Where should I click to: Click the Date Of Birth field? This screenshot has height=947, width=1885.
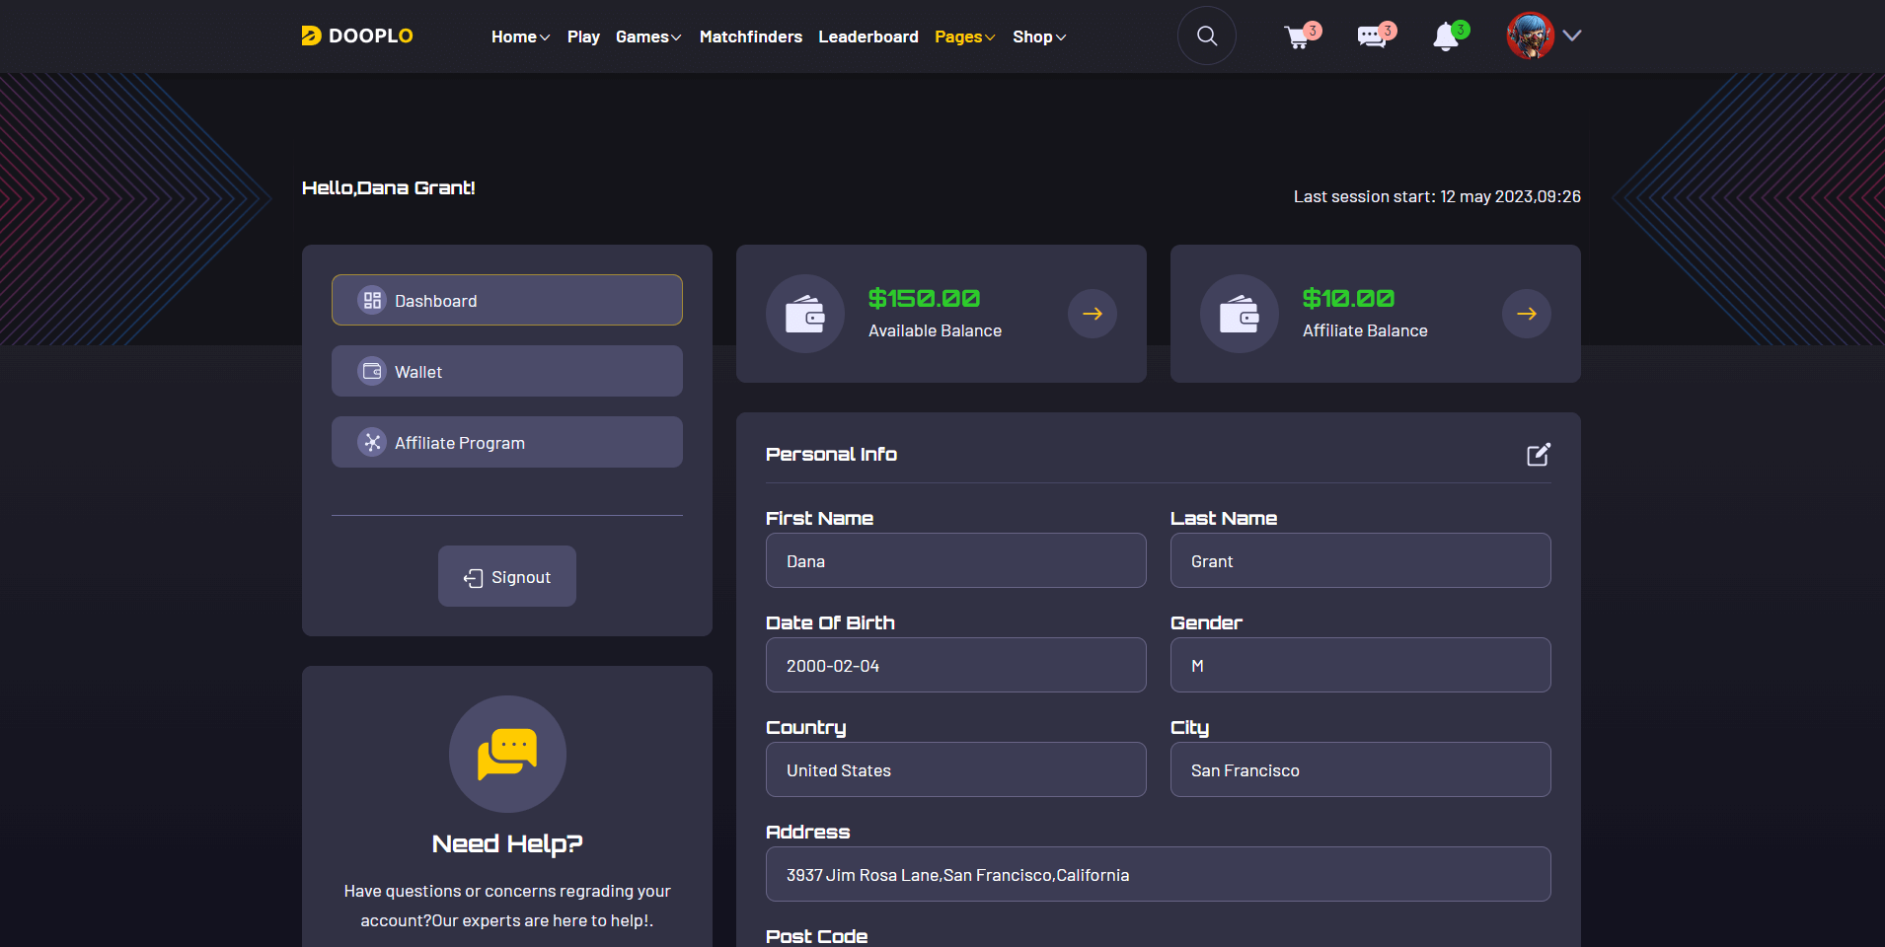click(956, 665)
